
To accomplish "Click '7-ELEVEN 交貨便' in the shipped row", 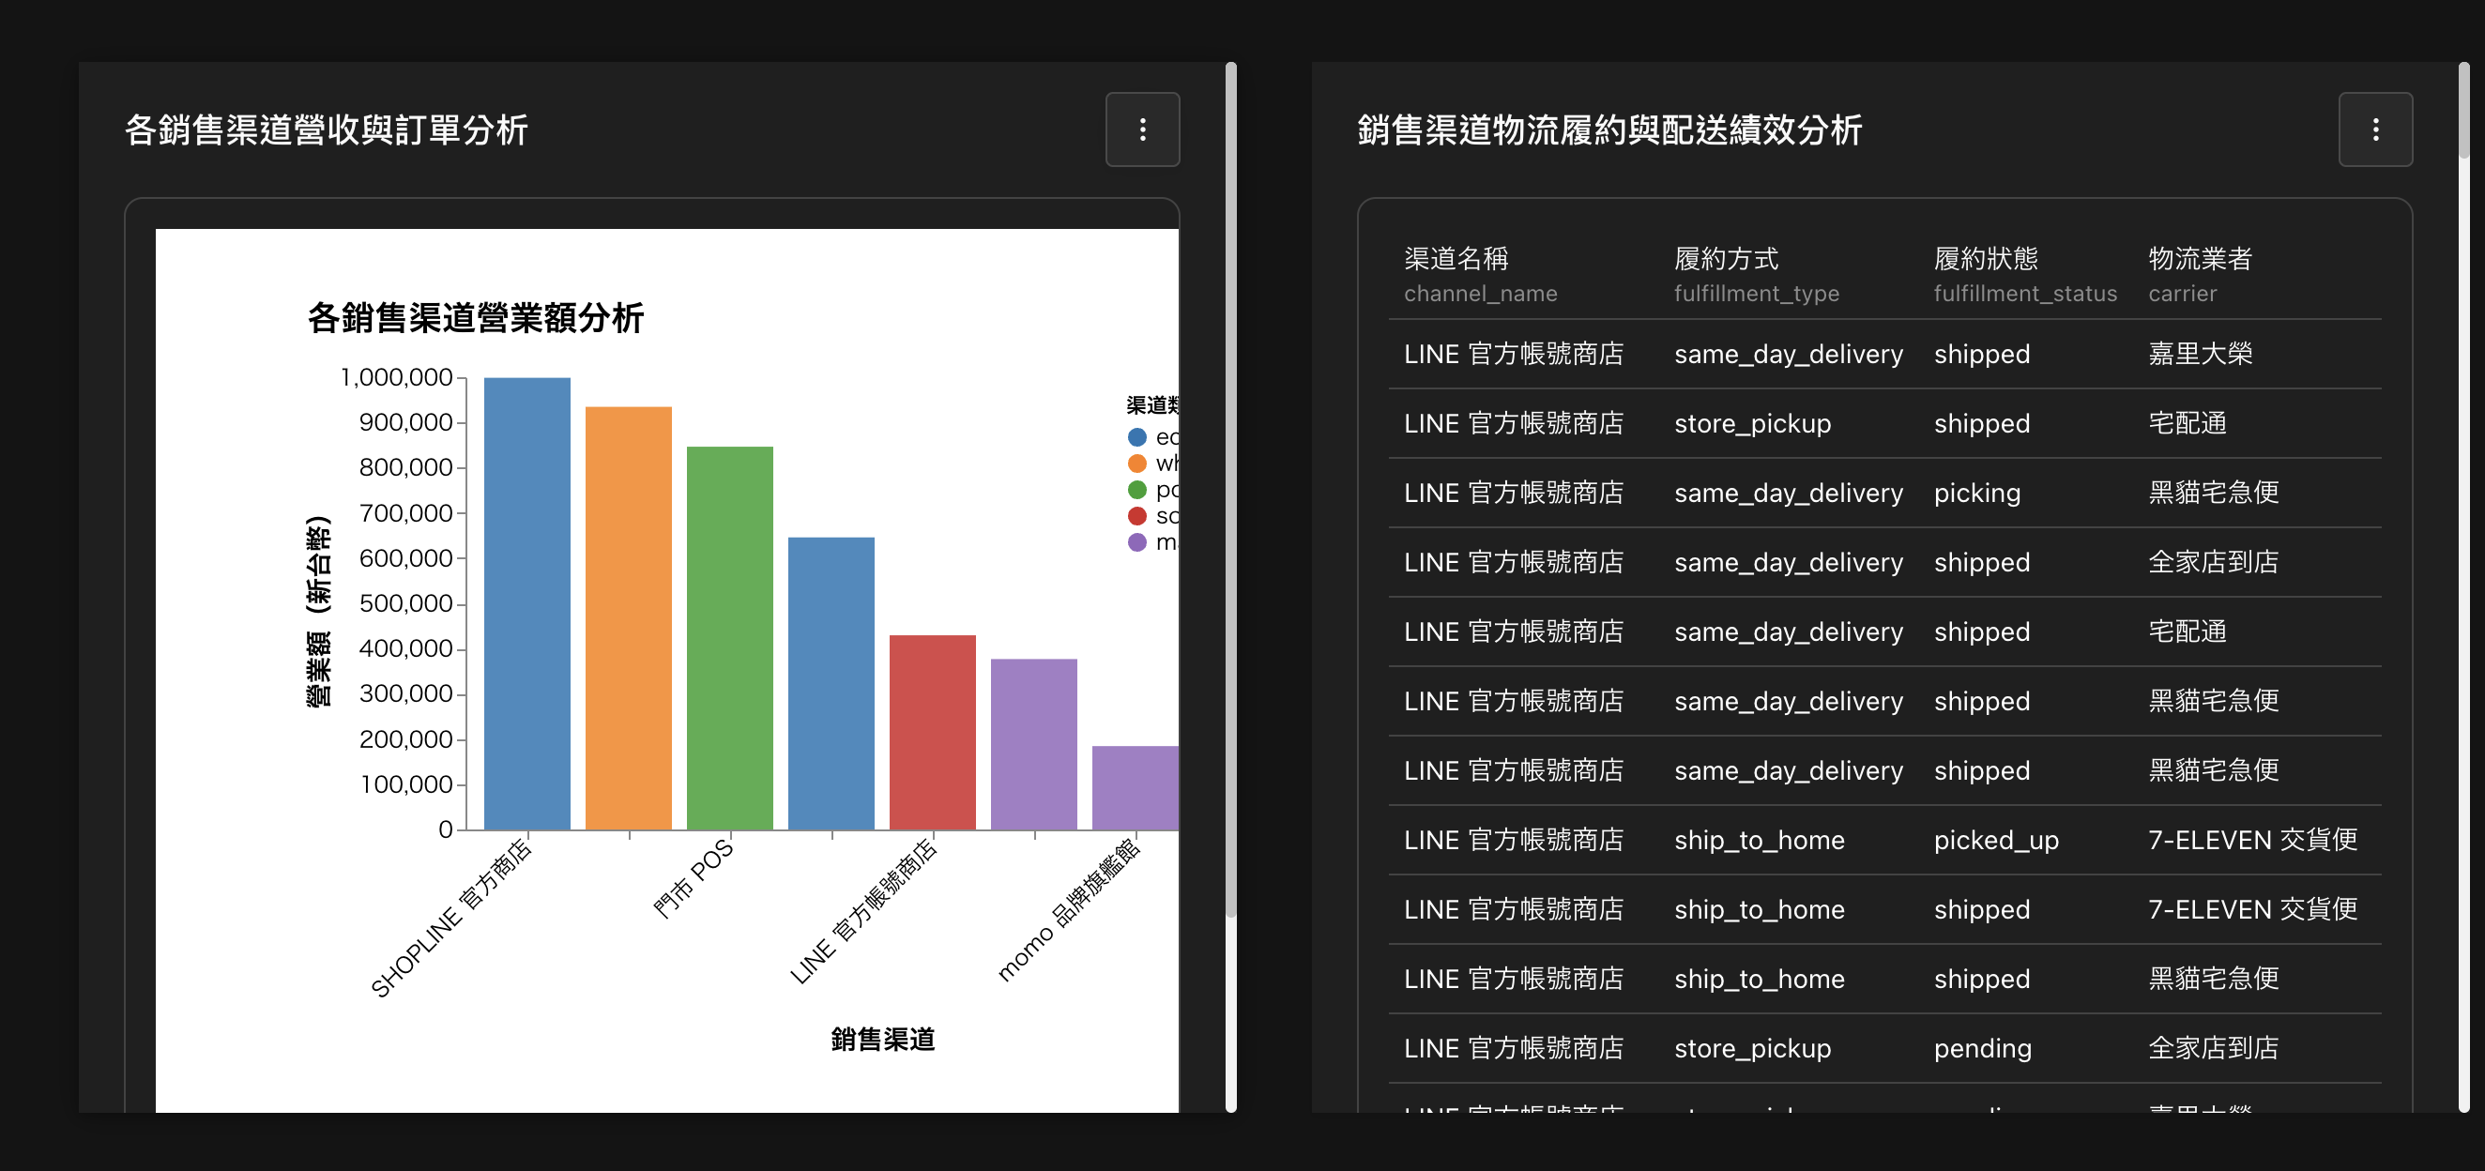I will [2252, 909].
